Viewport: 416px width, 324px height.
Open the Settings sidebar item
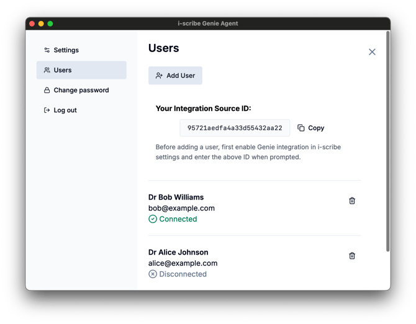coord(81,50)
